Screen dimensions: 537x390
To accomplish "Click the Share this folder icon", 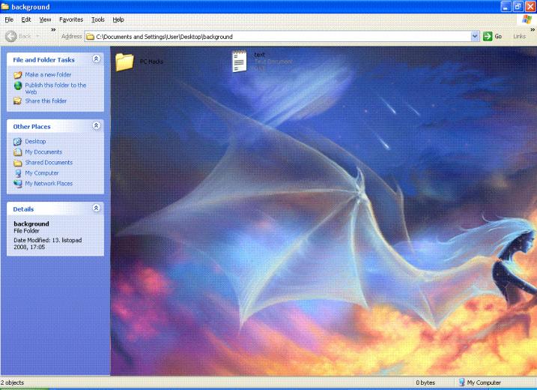I will 17,100.
